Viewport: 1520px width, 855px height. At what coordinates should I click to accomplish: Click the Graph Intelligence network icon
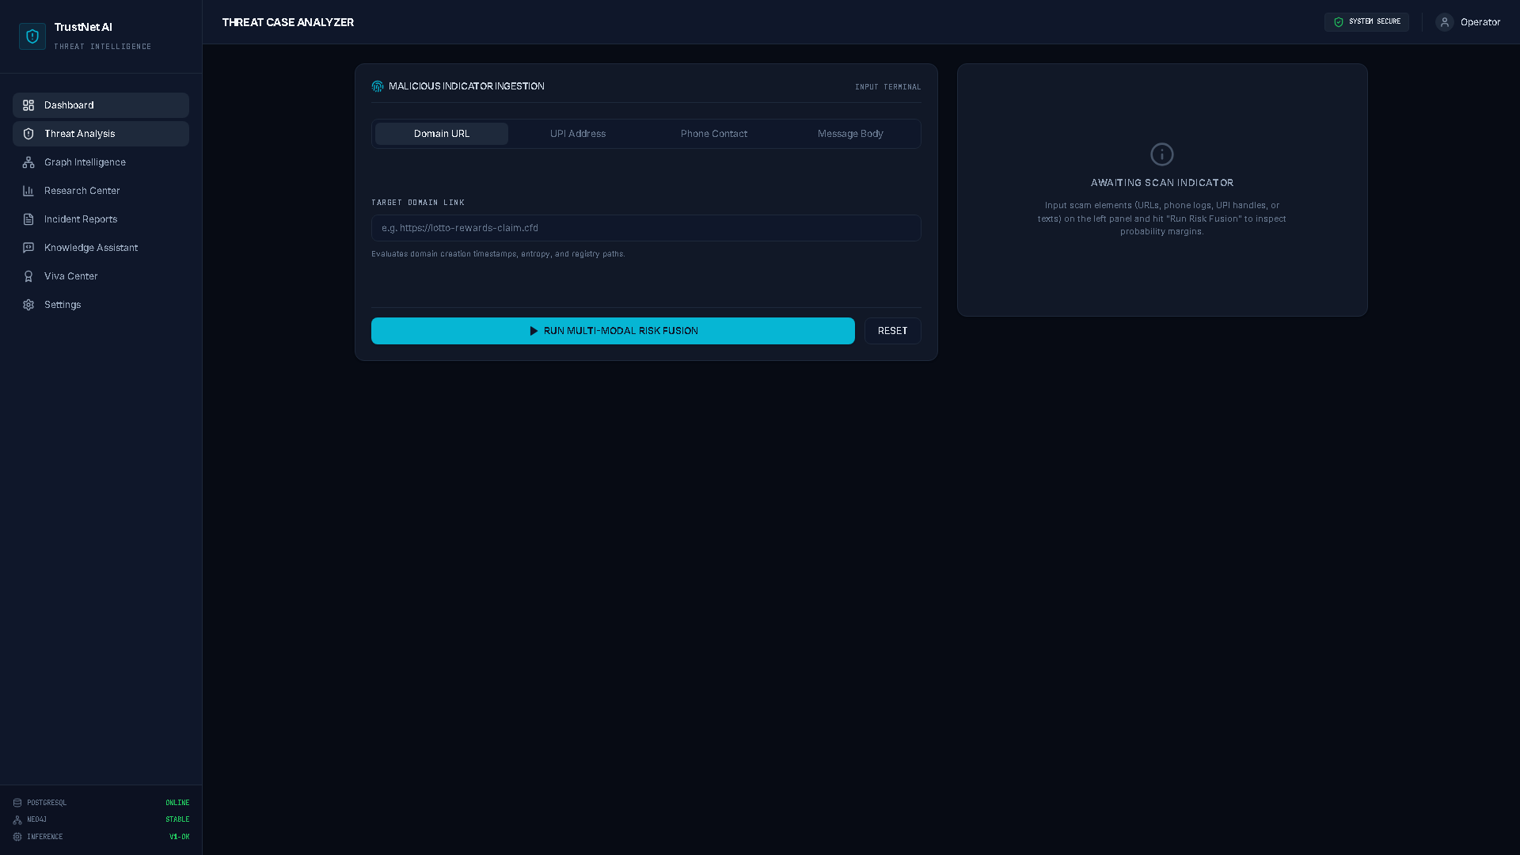(28, 162)
